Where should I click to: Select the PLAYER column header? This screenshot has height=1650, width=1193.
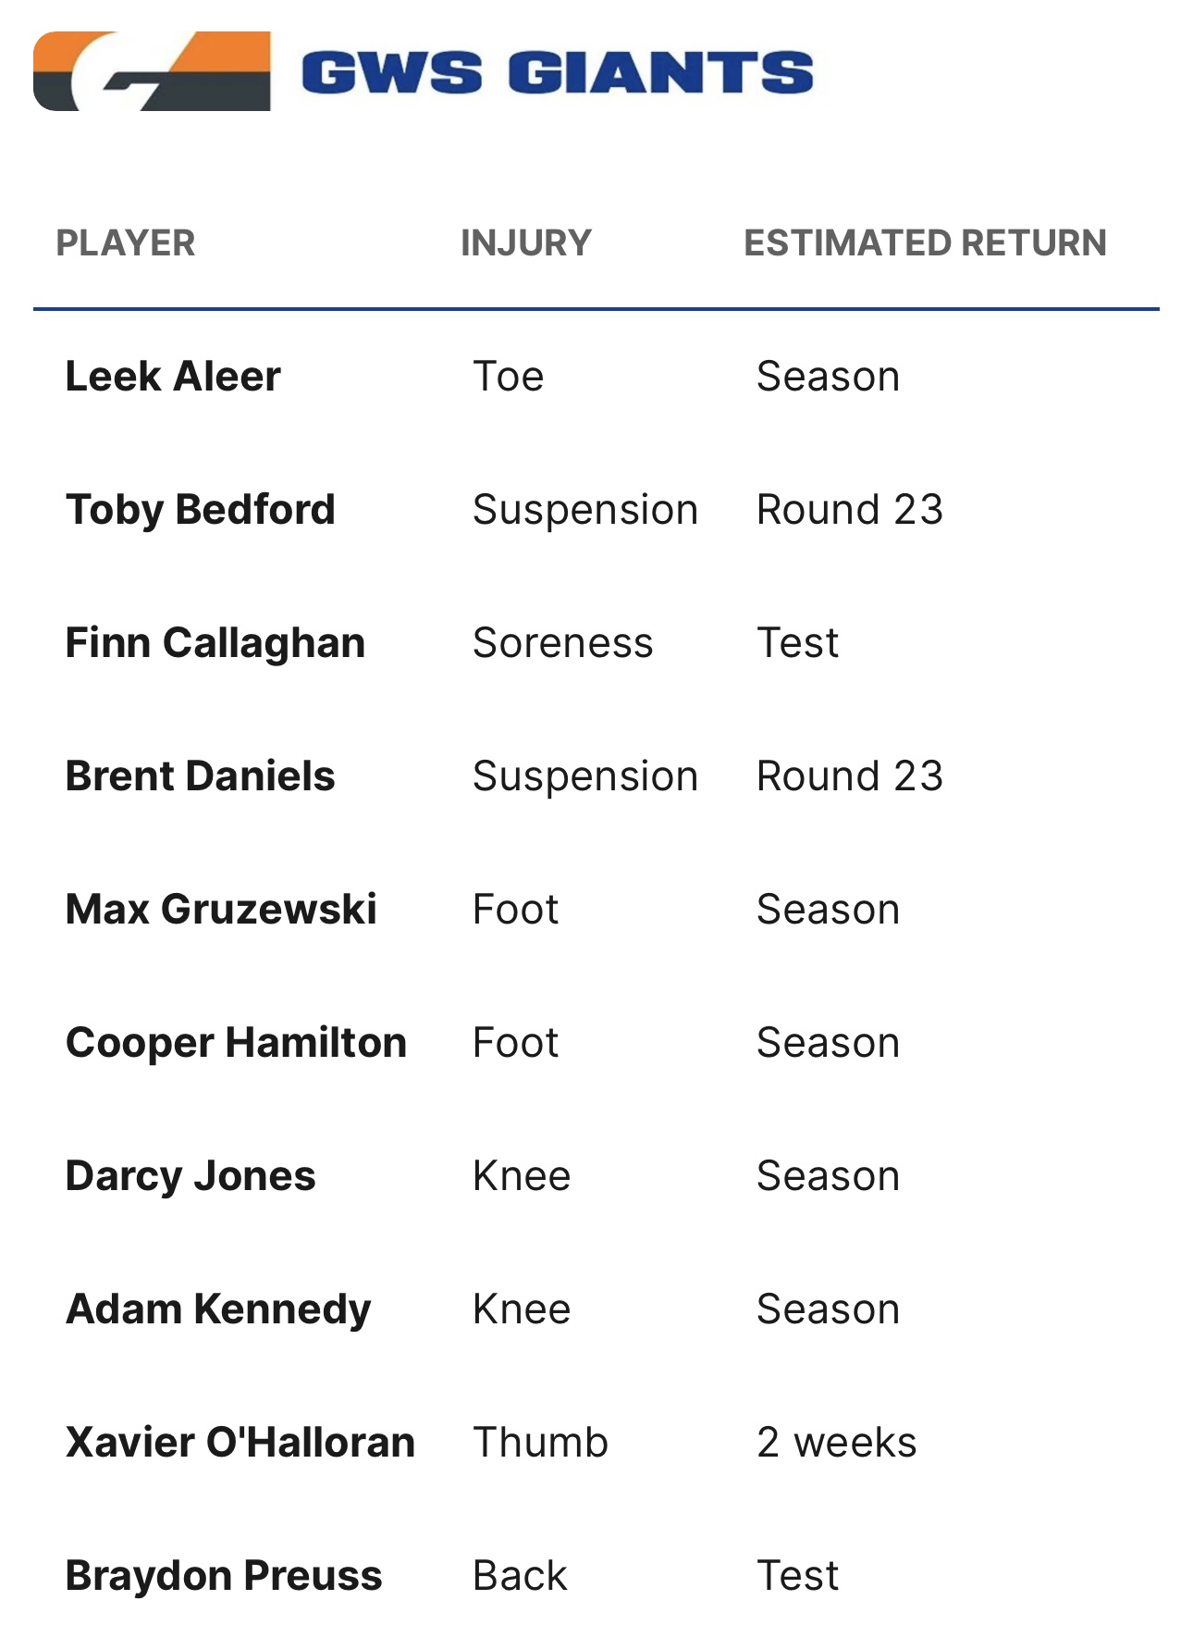(126, 243)
